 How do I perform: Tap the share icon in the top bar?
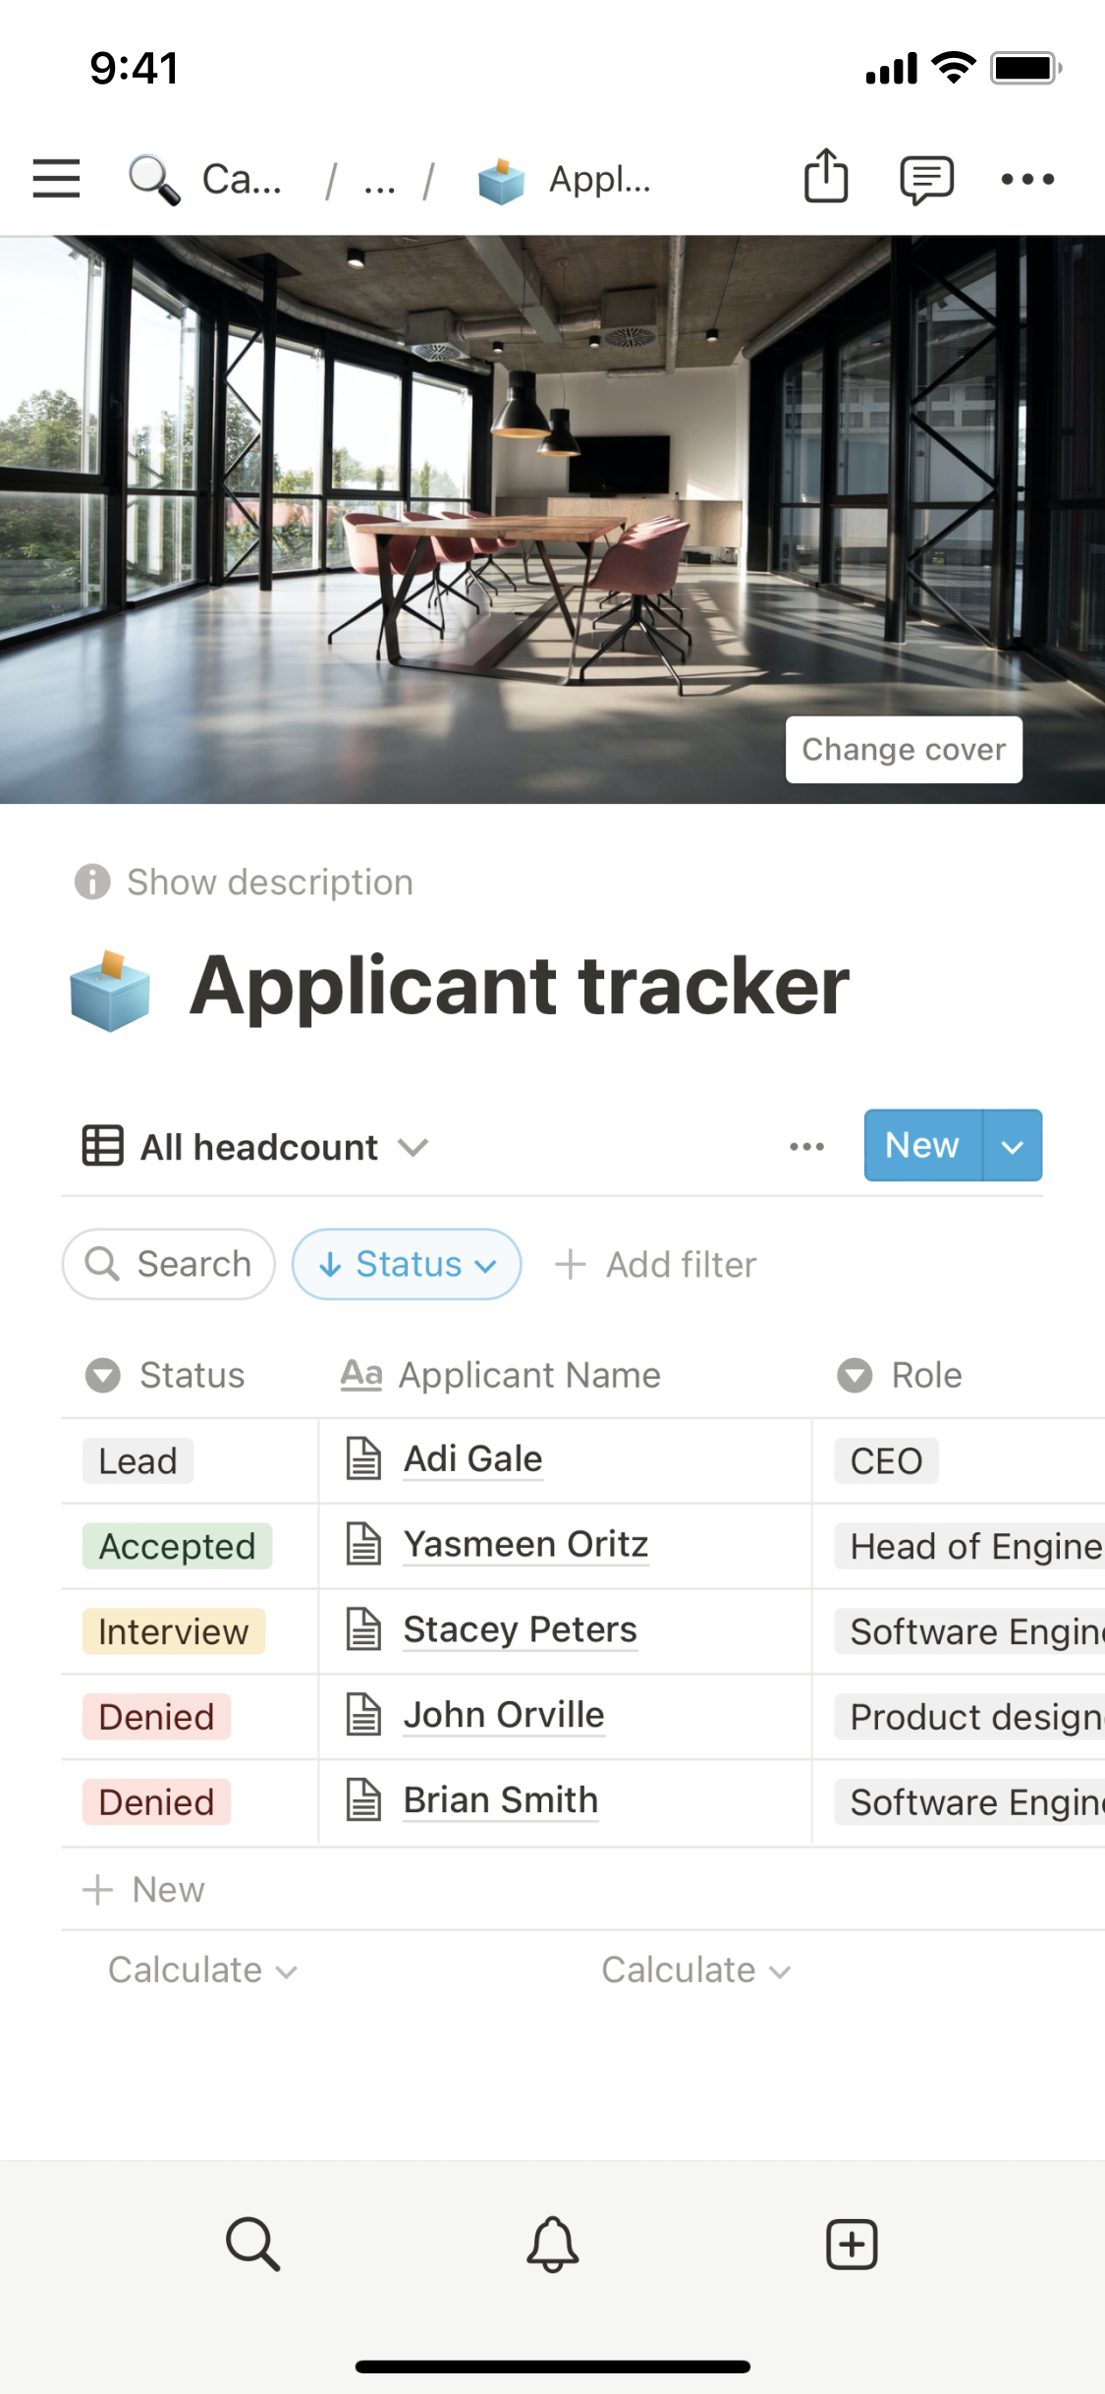tap(825, 177)
